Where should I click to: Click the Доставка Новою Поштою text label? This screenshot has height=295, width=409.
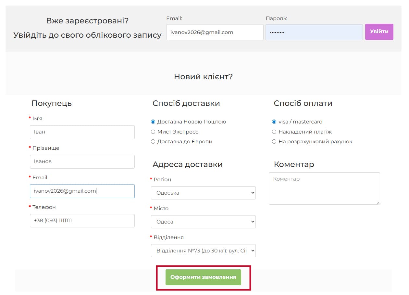pyautogui.click(x=192, y=122)
